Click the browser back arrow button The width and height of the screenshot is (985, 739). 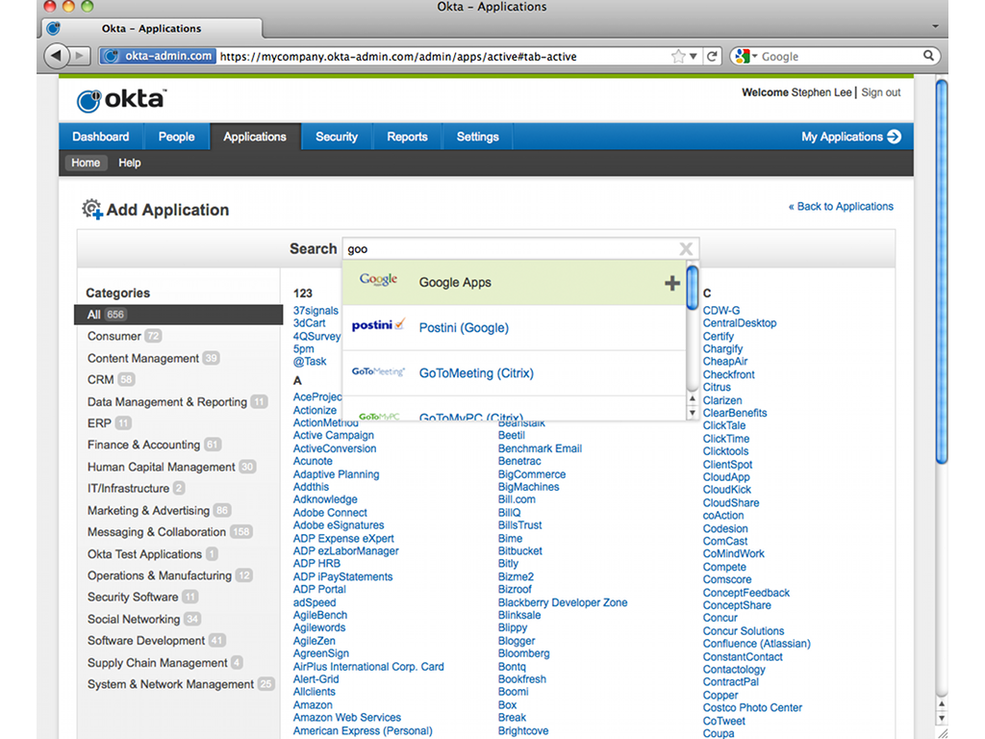click(x=58, y=56)
